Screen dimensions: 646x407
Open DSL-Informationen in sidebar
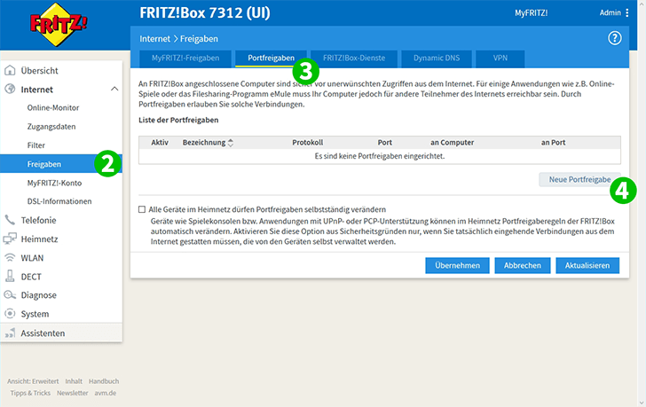[x=59, y=201]
